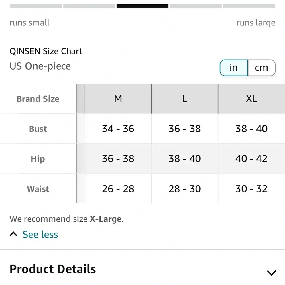
Task: Click the Waist row label
Action: 38,189
